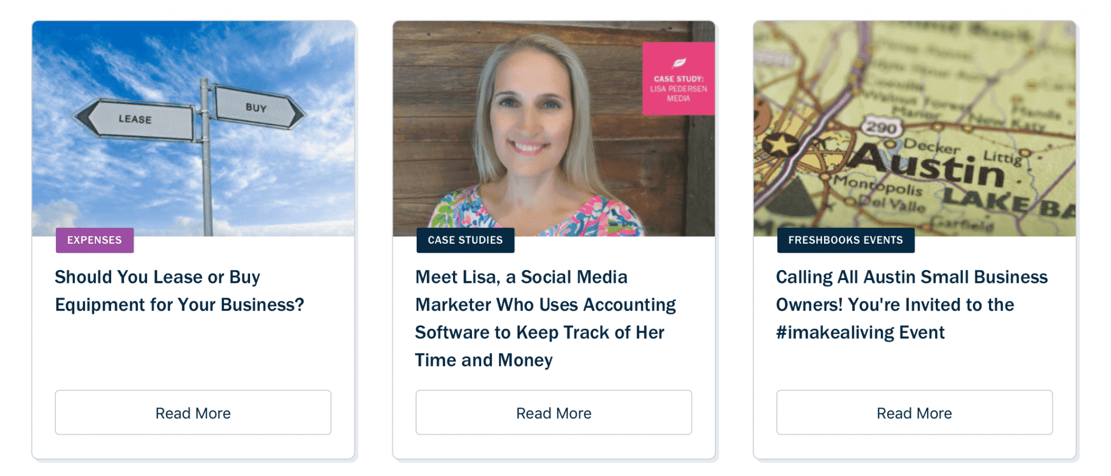Select the EXPENSES category tag
Image resolution: width=1111 pixels, height=476 pixels.
tap(94, 240)
